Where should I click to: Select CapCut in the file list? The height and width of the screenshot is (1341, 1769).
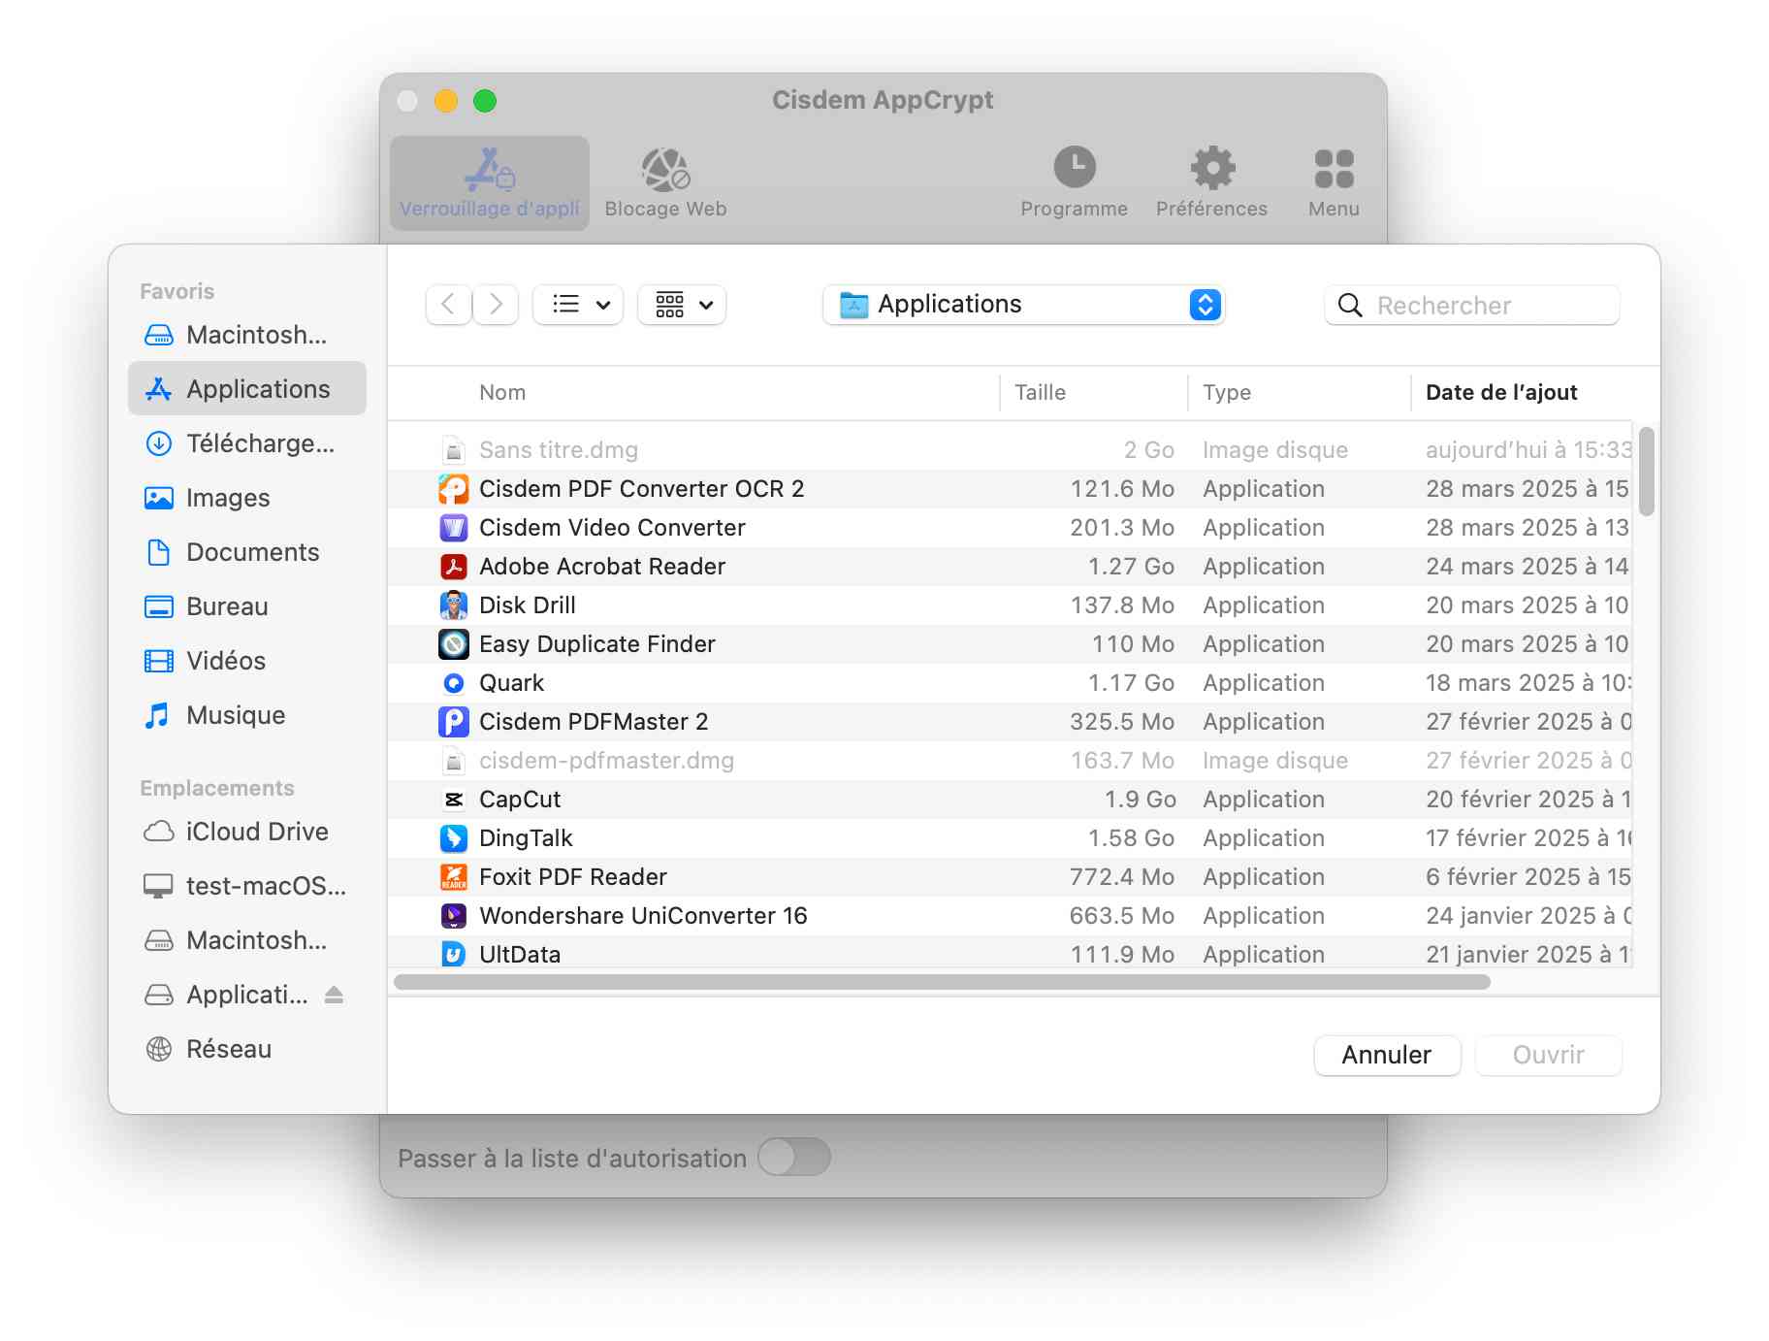pyautogui.click(x=1010, y=800)
